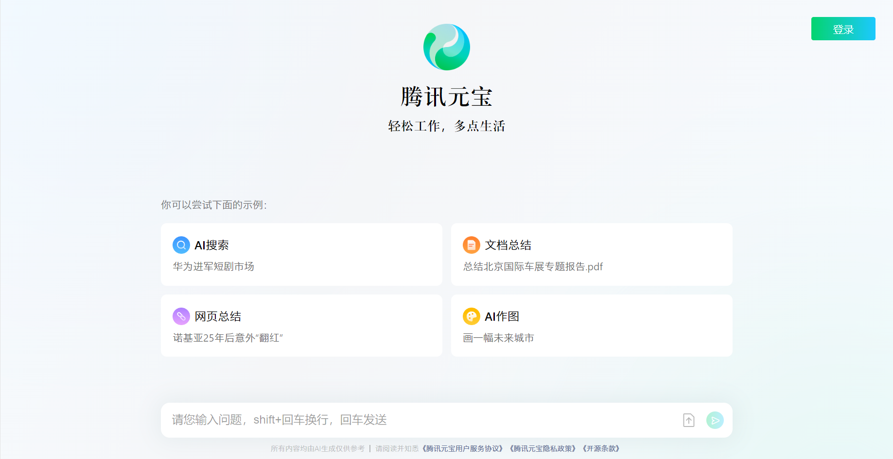Click the blue AI搜索 magnifier icon
Image resolution: width=893 pixels, height=459 pixels.
coord(181,245)
